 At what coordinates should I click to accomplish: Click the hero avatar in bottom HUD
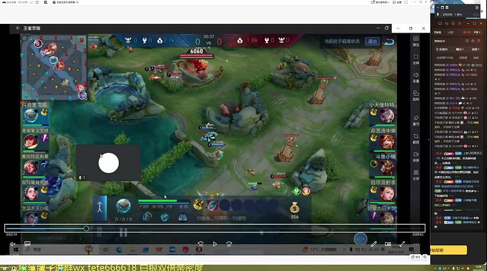(x=124, y=205)
